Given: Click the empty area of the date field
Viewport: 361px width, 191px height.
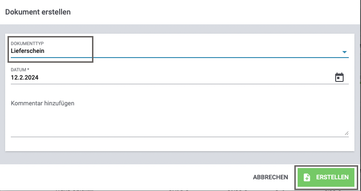Looking at the screenshot, I should pyautogui.click(x=188, y=78).
